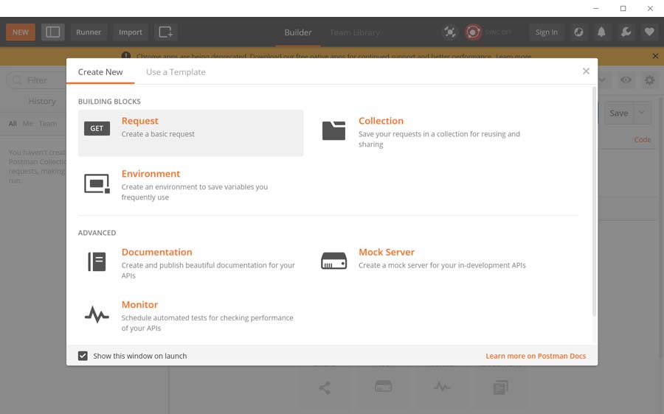Open the Builder tab
This screenshot has width=664, height=414.
pos(298,32)
